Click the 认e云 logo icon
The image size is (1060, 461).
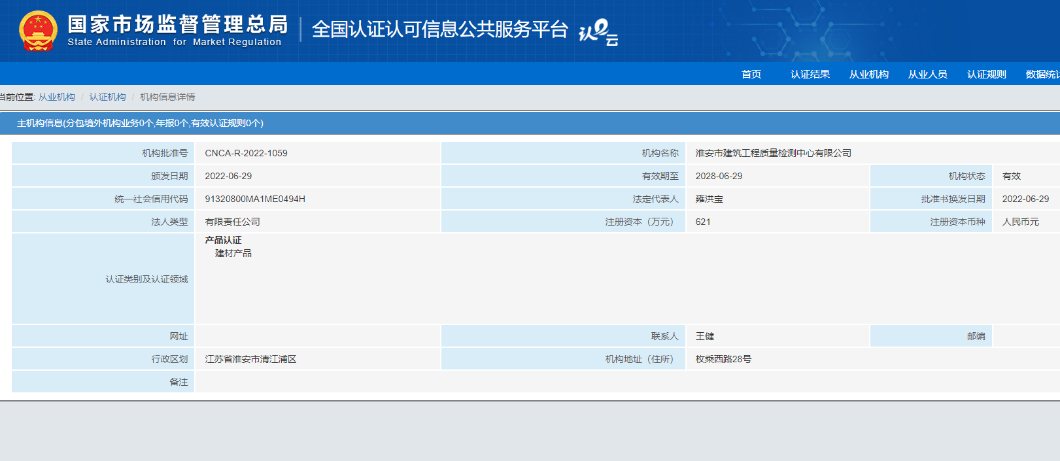click(598, 32)
